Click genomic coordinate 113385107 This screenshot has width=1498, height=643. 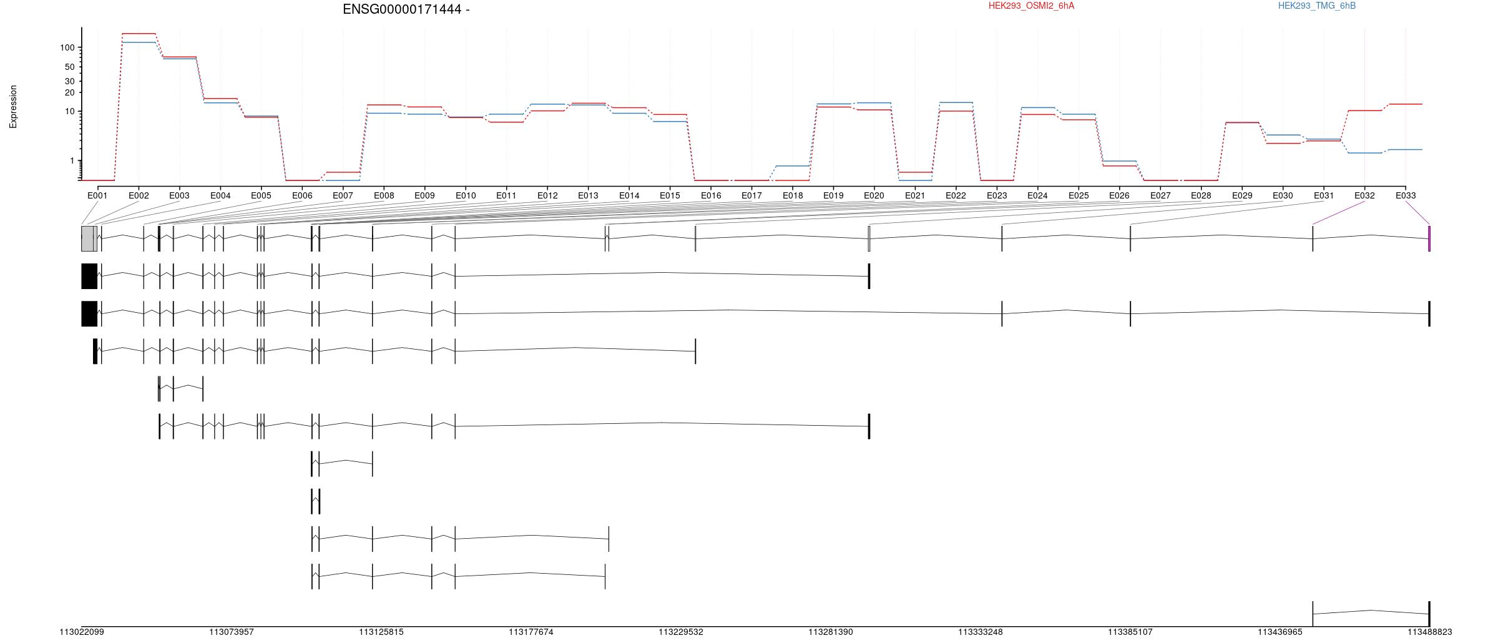click(1130, 632)
